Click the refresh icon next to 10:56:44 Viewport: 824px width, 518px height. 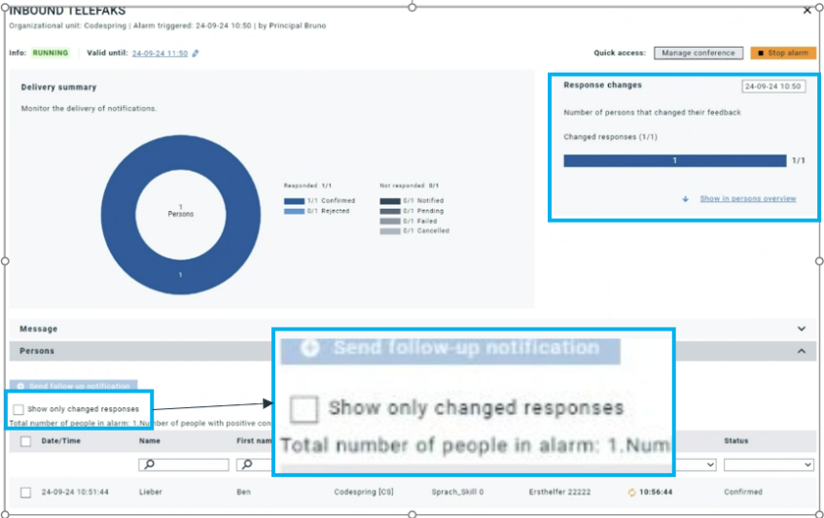tap(631, 493)
